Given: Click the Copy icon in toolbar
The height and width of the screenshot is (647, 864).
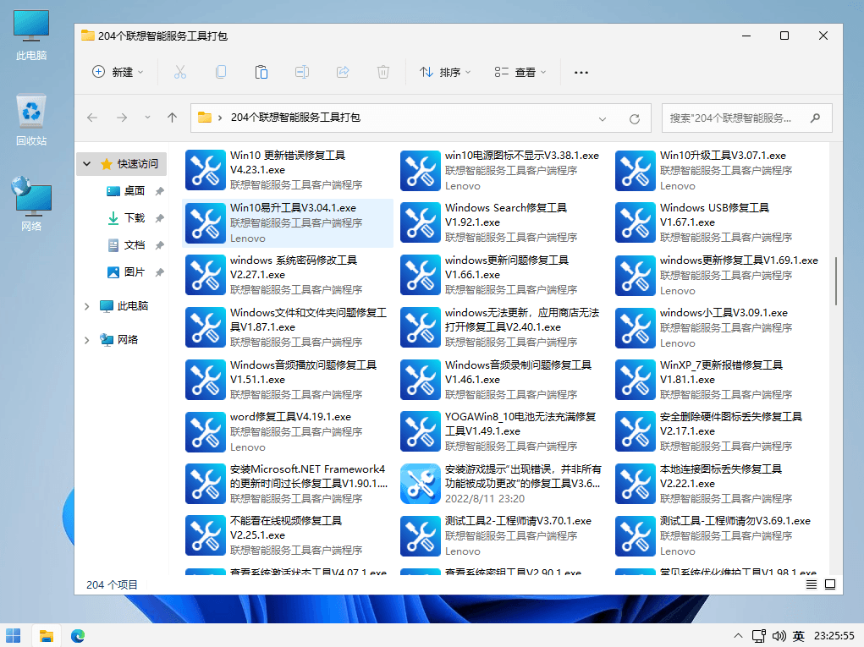Looking at the screenshot, I should coord(220,72).
